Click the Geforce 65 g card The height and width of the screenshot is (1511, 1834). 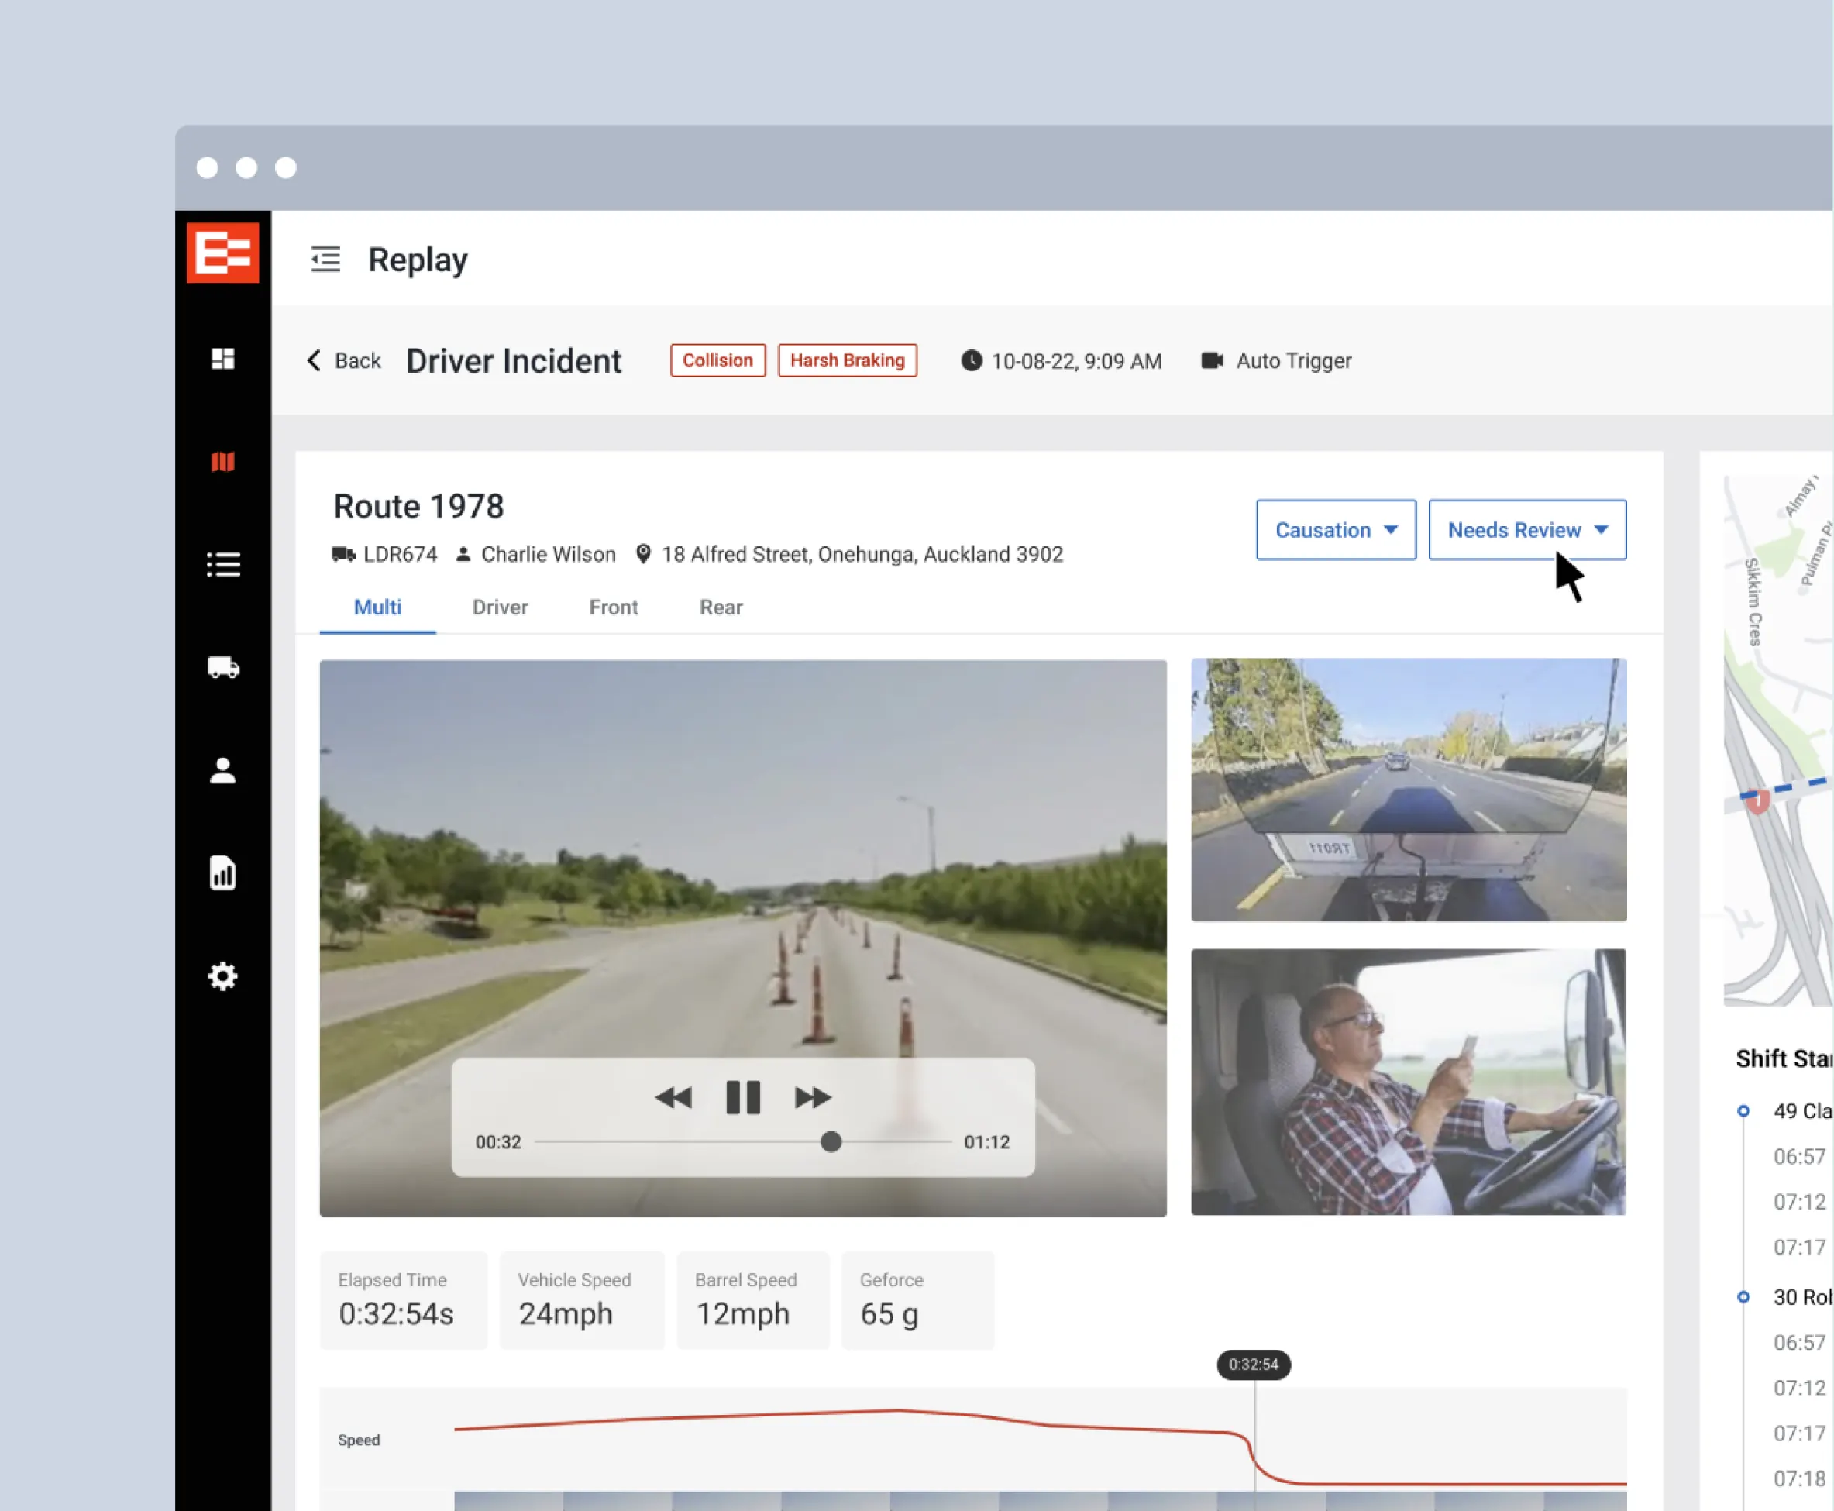pyautogui.click(x=917, y=1300)
